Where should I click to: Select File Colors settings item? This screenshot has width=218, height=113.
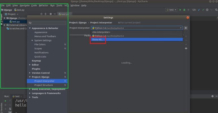click(40, 45)
